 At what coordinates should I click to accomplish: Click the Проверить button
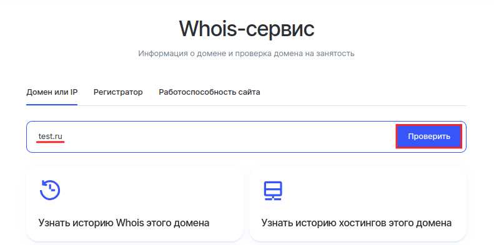click(429, 137)
